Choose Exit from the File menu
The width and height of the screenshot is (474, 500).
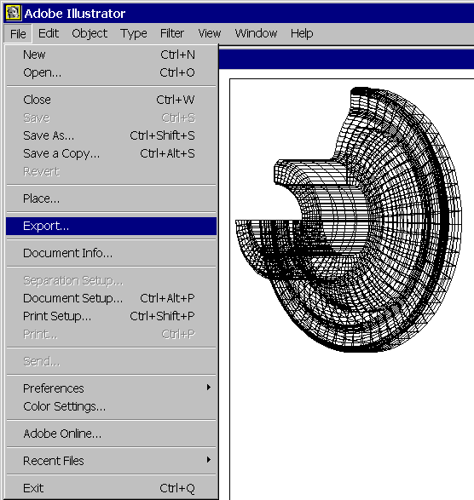111,488
